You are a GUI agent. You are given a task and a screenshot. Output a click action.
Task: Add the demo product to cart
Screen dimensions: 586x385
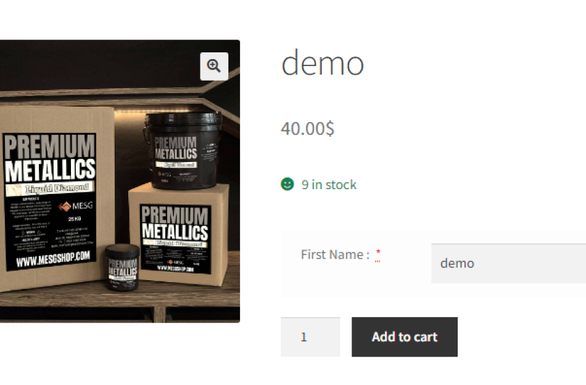point(405,337)
